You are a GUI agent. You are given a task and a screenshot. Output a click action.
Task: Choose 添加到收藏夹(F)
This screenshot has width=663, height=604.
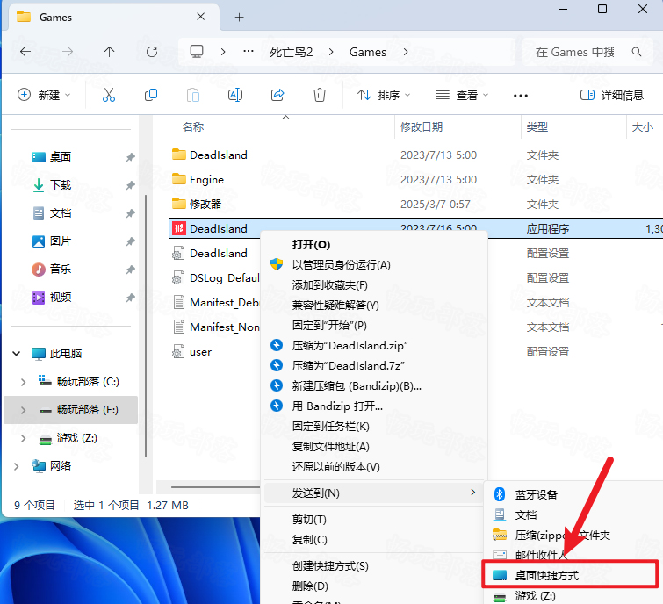click(x=330, y=285)
